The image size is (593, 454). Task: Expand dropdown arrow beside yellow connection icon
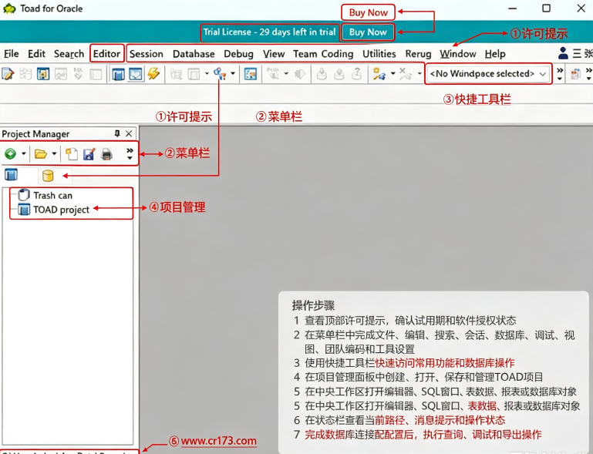click(393, 73)
